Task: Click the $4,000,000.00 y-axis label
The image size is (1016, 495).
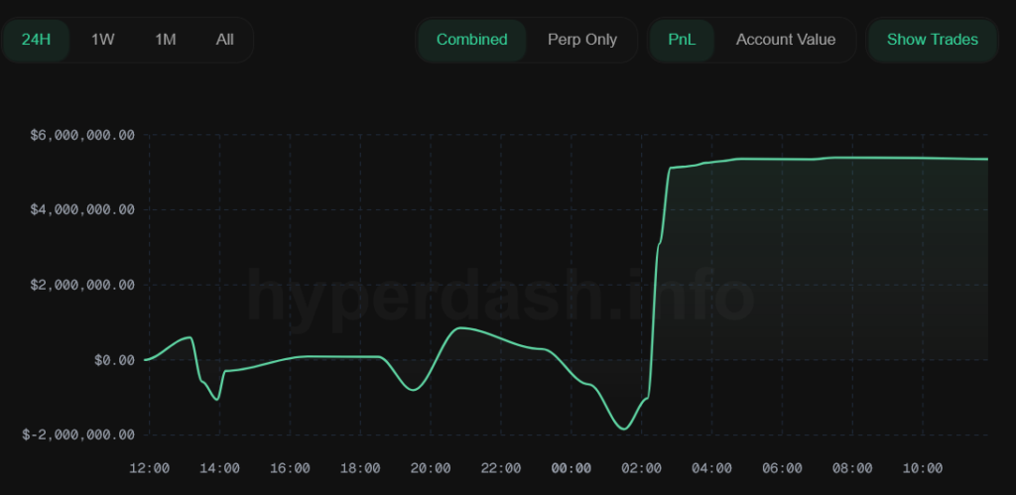Action: (x=86, y=210)
